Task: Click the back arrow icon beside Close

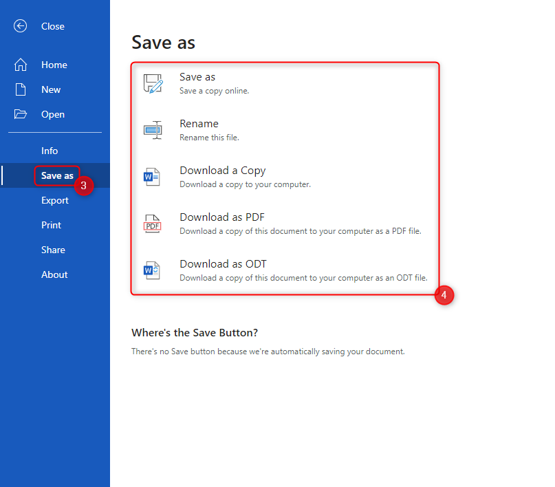Action: (x=21, y=26)
